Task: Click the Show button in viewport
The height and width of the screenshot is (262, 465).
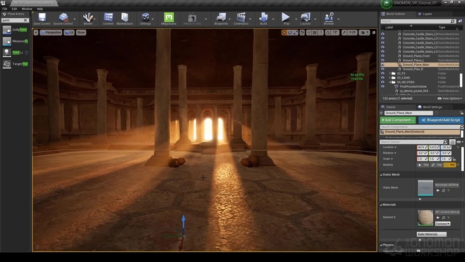Action: (81, 32)
